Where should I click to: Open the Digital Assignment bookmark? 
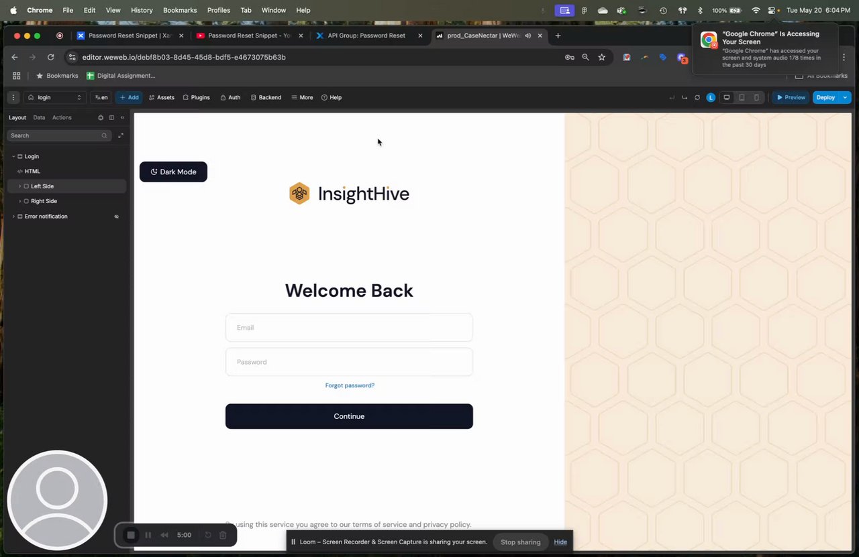[121, 76]
